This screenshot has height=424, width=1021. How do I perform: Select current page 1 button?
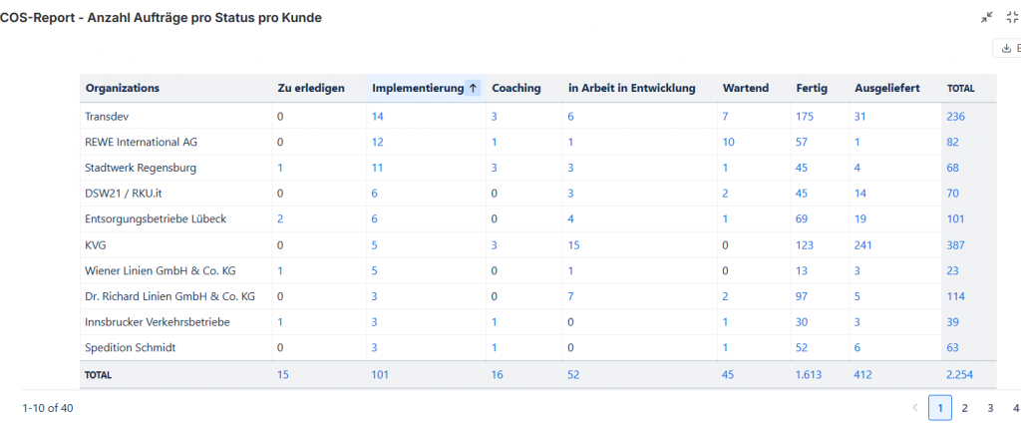[939, 407]
